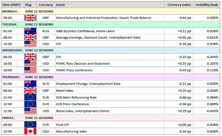Click the JUNE 11 SESSIONS label
Viewport: 222px width, 136px height.
[x=39, y=11]
